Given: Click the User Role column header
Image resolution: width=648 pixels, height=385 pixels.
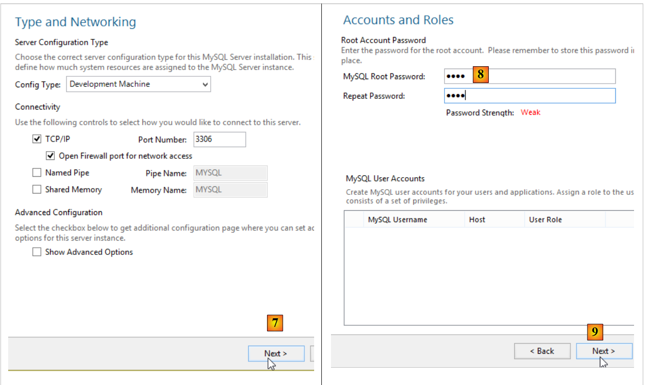Looking at the screenshot, I should pos(546,220).
